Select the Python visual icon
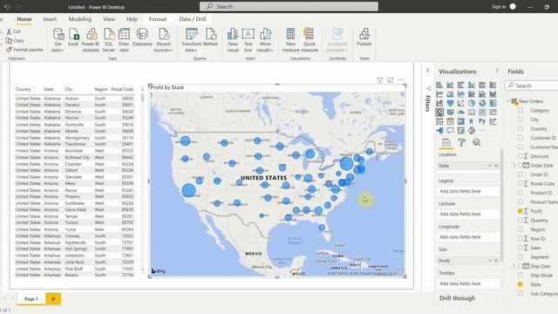The image size is (558, 314). pos(482,121)
